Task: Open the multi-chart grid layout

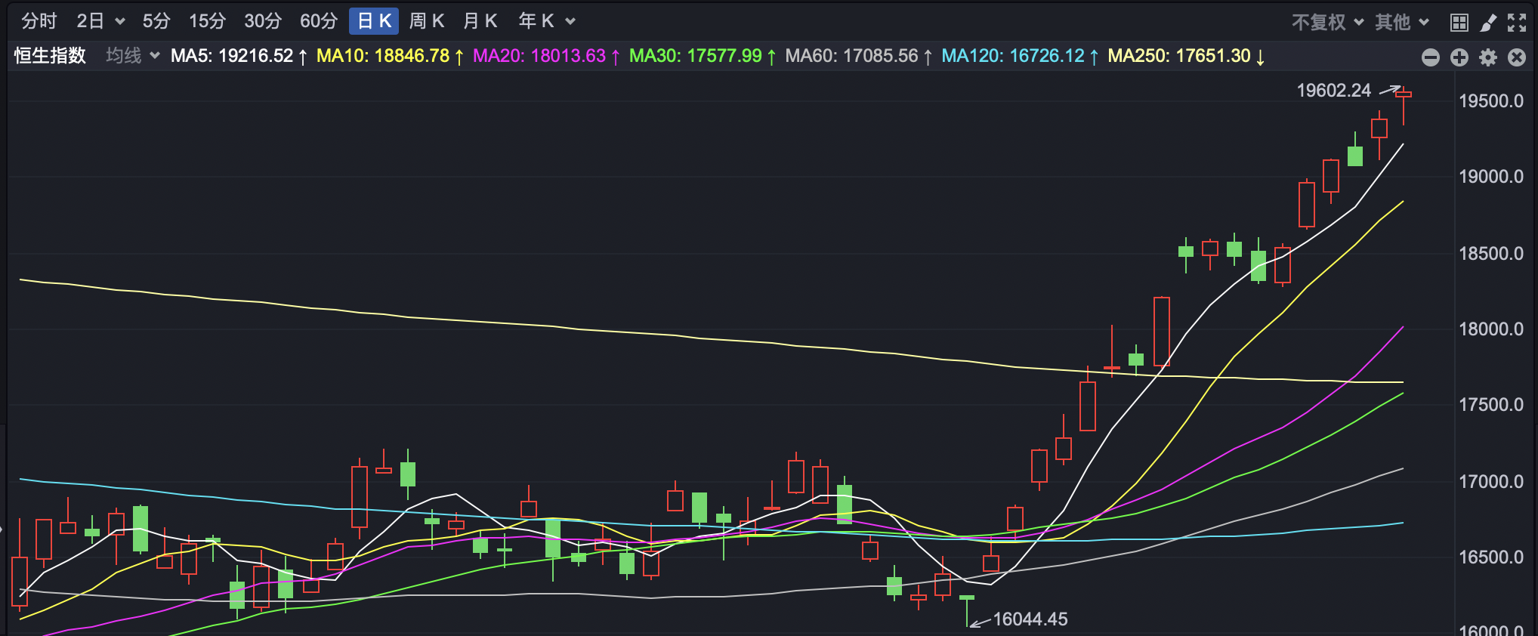Action: click(x=1459, y=23)
